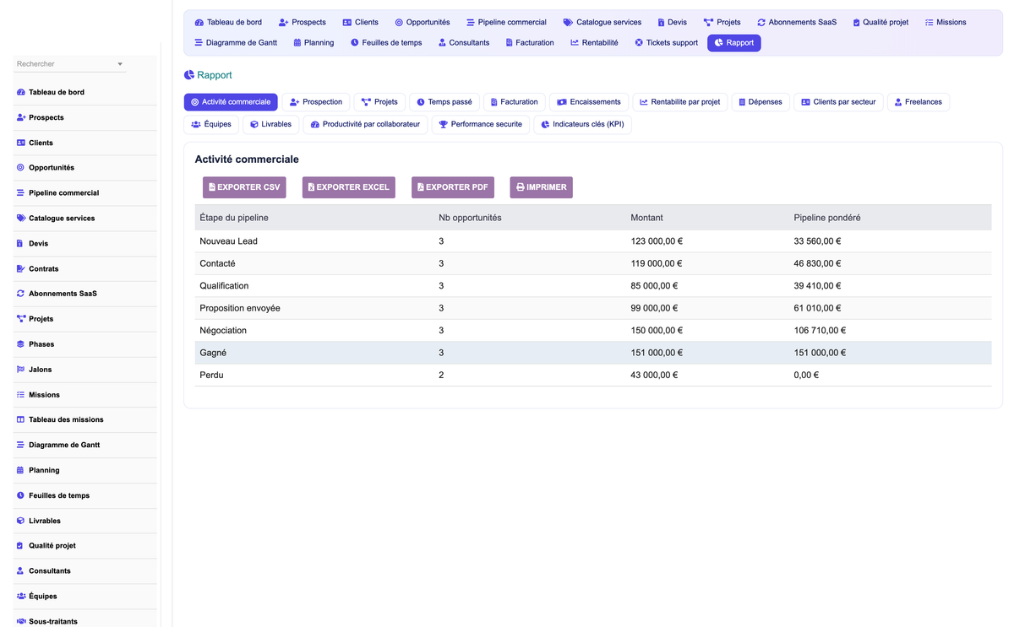Click the Planning calendar icon in sidebar

[x=20, y=470]
